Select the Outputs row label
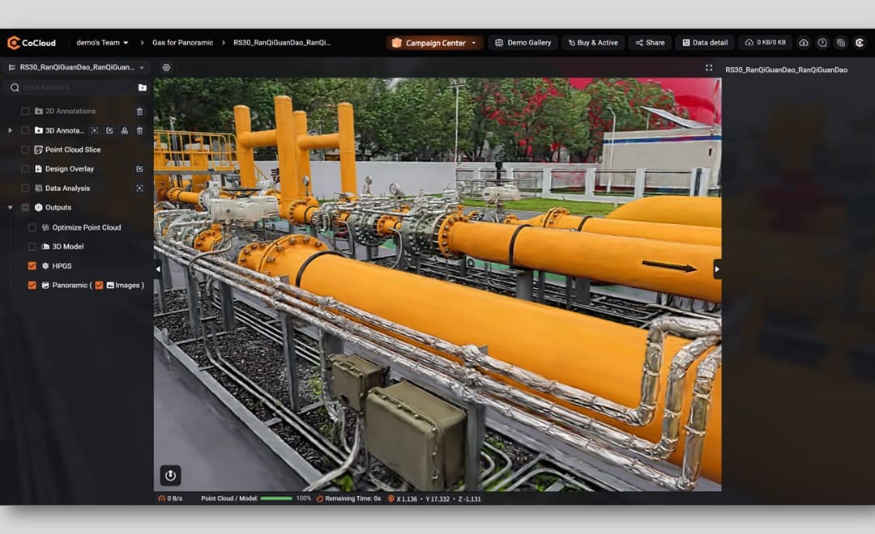This screenshot has width=875, height=534. [x=58, y=207]
